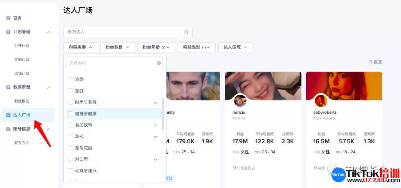Expand 时尚与美容 subcategories chevron
Screen dimensions: 401x188
[x=155, y=103]
